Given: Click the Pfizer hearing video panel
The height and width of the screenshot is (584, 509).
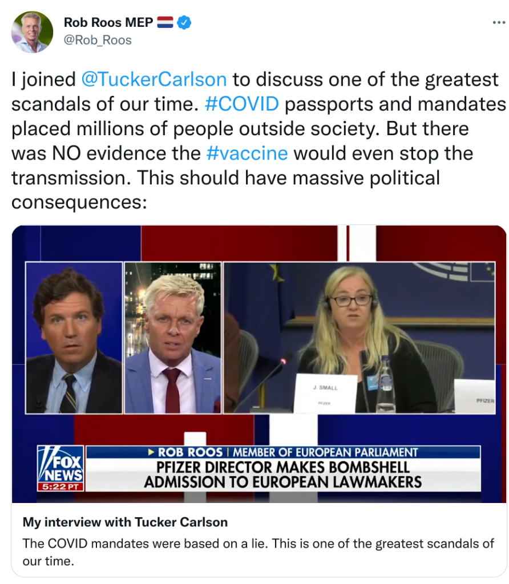Looking at the screenshot, I should (x=359, y=338).
